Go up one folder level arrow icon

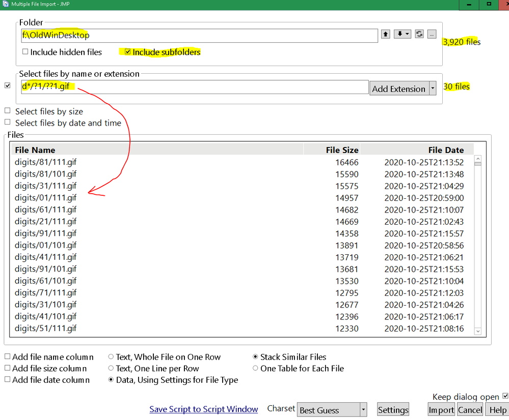[385, 34]
